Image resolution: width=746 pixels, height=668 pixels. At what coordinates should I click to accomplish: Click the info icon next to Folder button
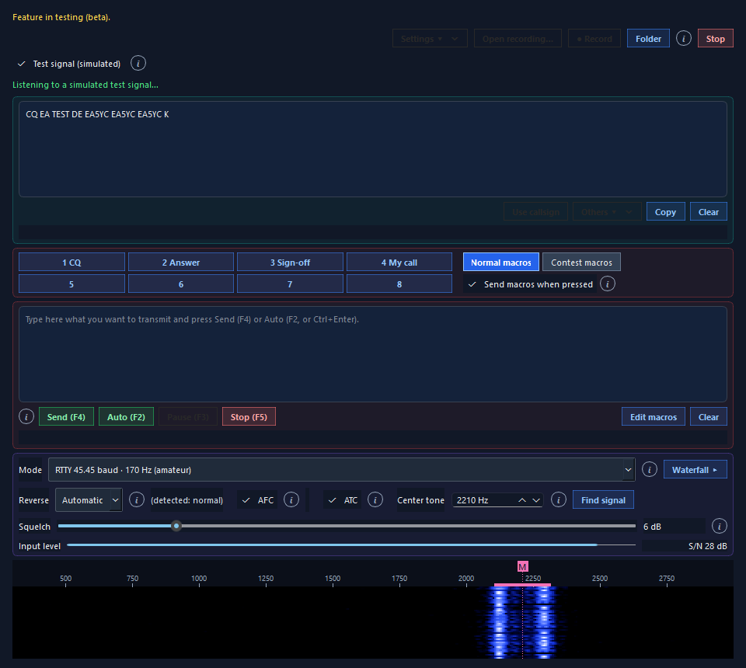tap(684, 39)
